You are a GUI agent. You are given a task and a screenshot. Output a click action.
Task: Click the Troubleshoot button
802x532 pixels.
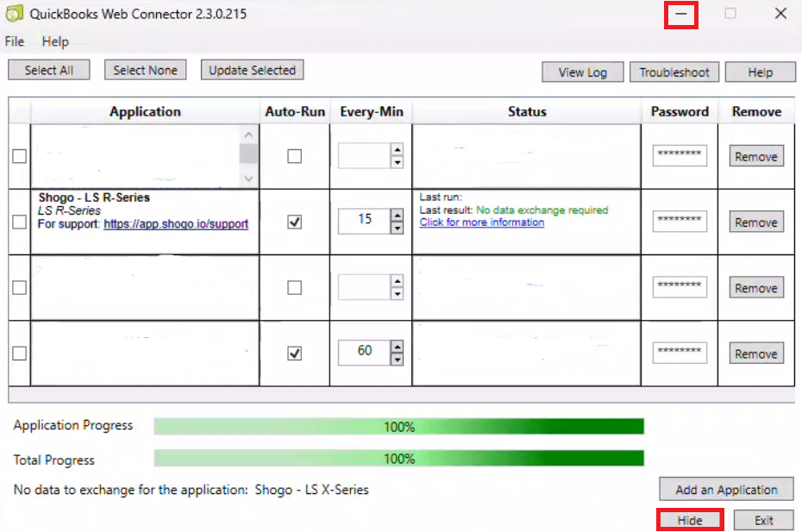[x=674, y=72]
